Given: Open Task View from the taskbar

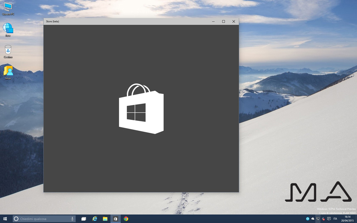Looking at the screenshot, I should coord(84,219).
